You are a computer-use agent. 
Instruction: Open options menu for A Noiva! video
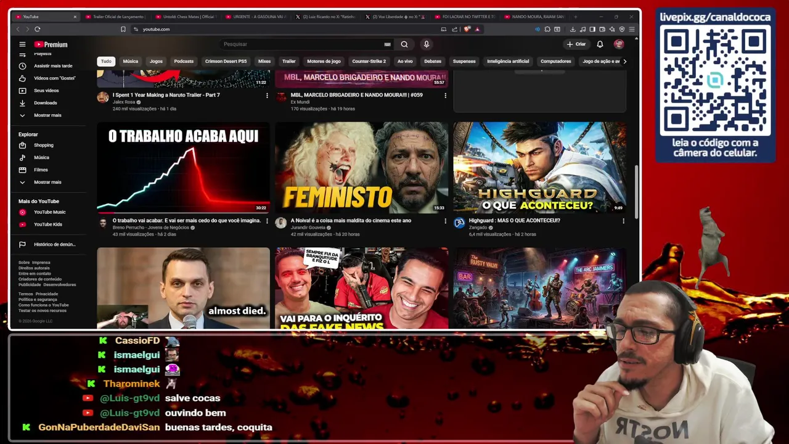click(445, 221)
